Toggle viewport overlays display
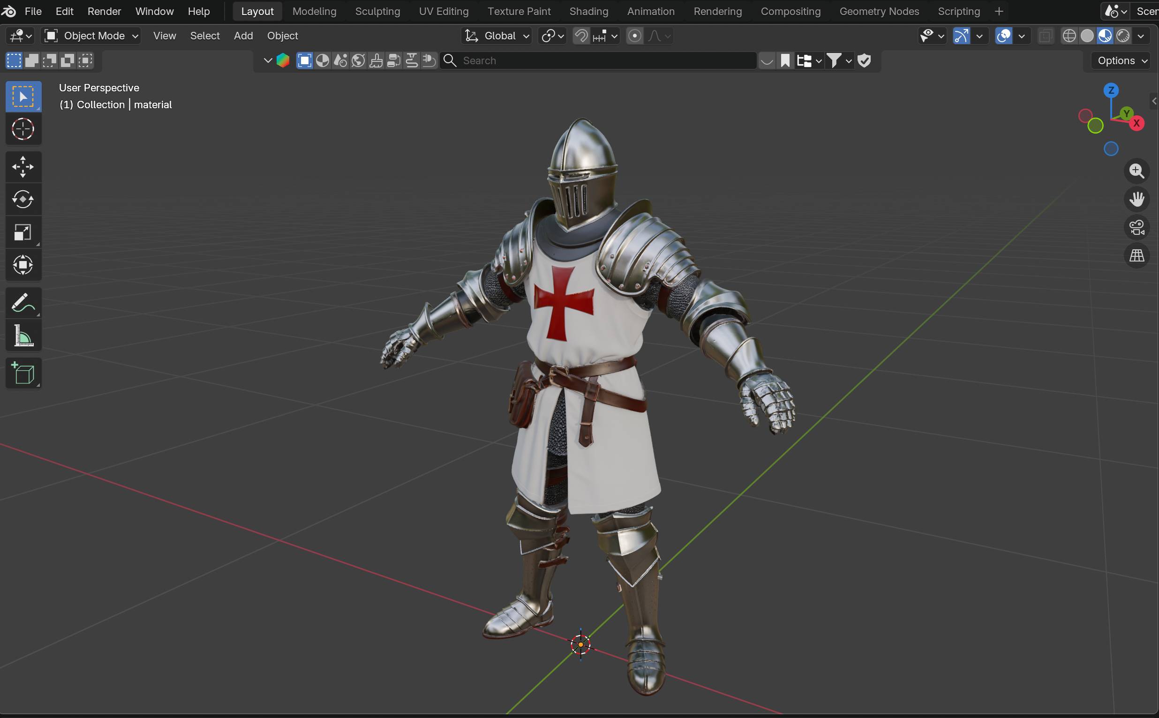 click(1003, 36)
